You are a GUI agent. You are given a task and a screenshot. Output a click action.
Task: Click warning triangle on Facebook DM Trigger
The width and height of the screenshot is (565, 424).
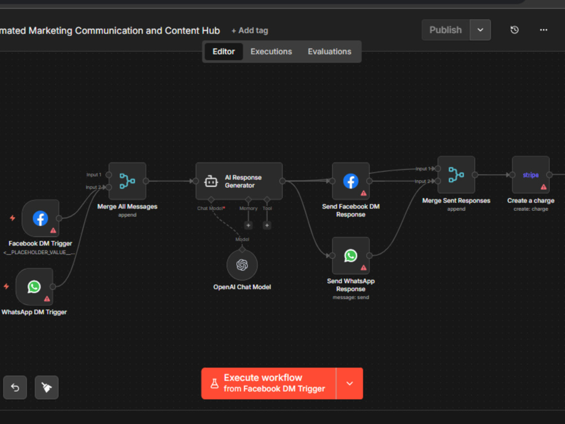pyautogui.click(x=53, y=231)
